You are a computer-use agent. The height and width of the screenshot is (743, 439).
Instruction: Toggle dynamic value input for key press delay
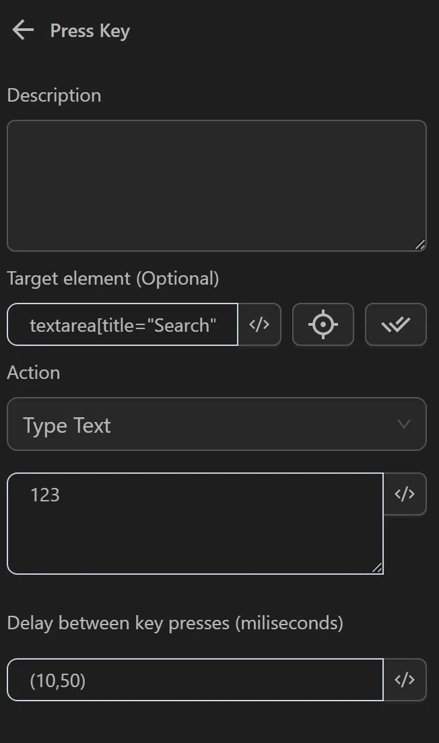pos(406,680)
